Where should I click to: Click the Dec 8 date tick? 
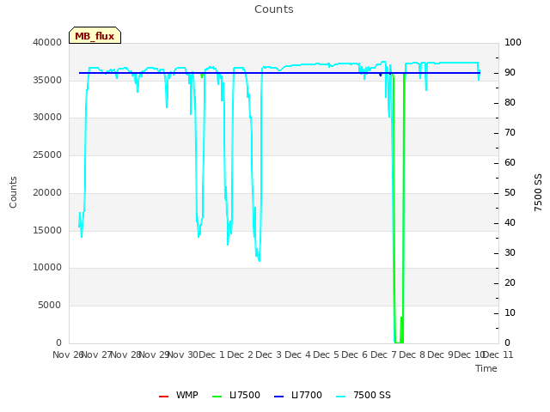412,354
